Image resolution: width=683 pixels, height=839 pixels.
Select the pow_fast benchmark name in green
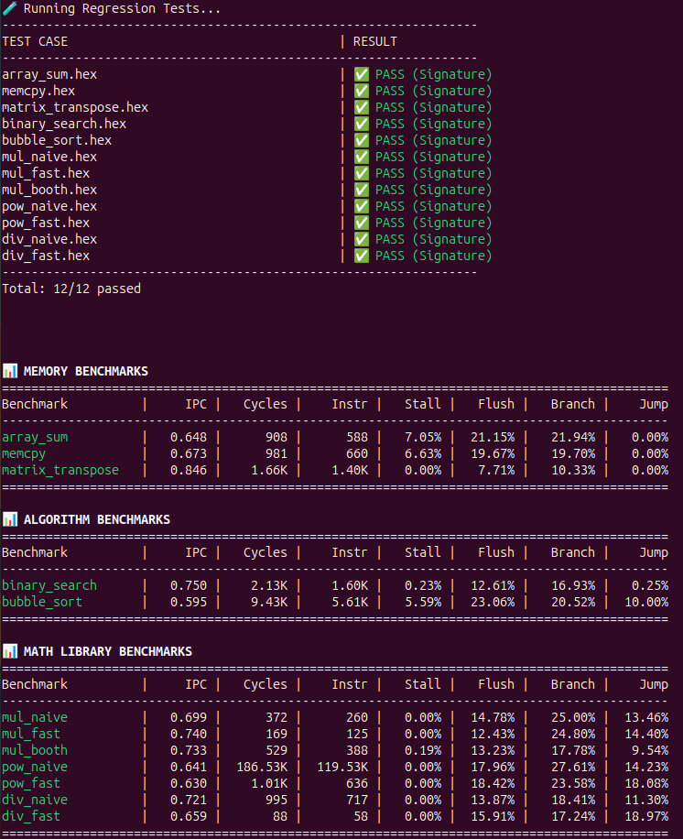pyautogui.click(x=30, y=783)
